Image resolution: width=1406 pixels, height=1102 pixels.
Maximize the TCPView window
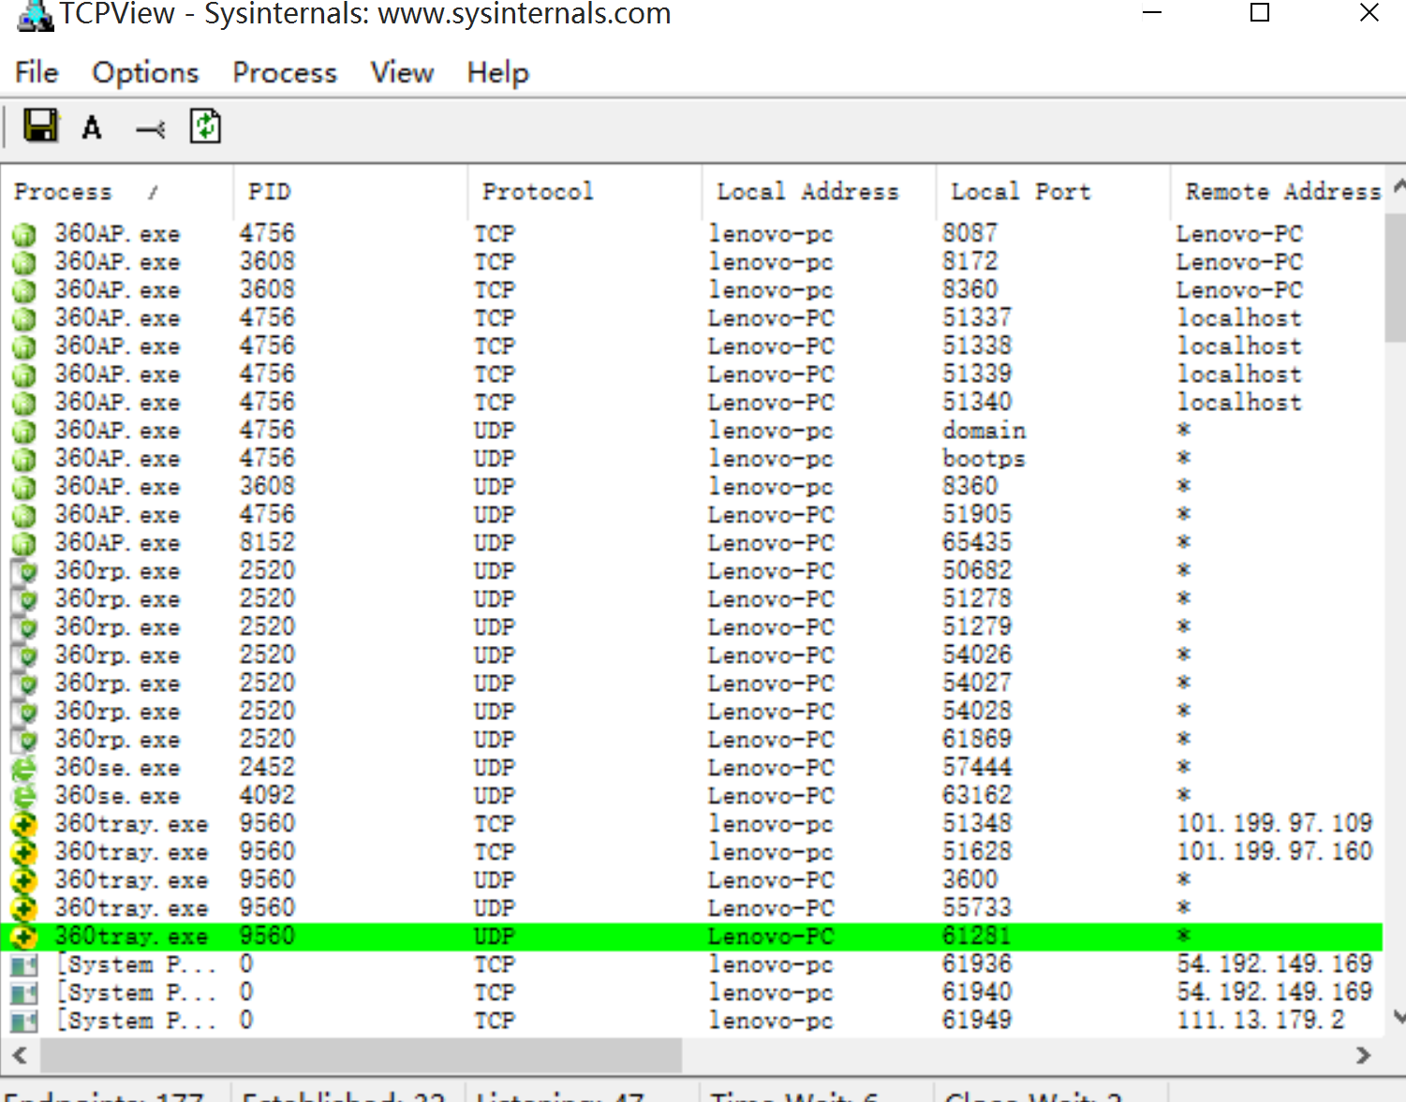point(1260,12)
